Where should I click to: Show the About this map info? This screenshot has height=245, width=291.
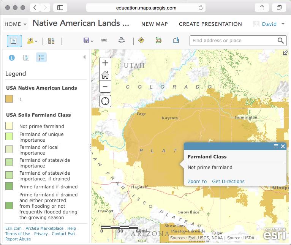click(12, 58)
